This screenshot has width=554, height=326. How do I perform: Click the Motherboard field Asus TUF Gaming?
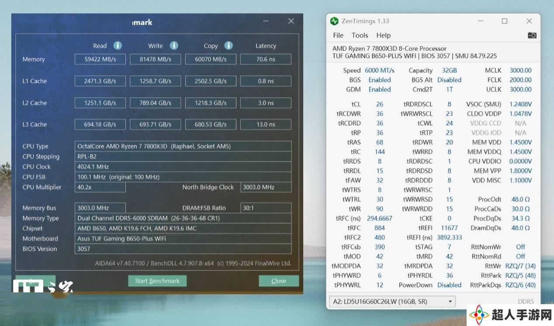(x=183, y=239)
